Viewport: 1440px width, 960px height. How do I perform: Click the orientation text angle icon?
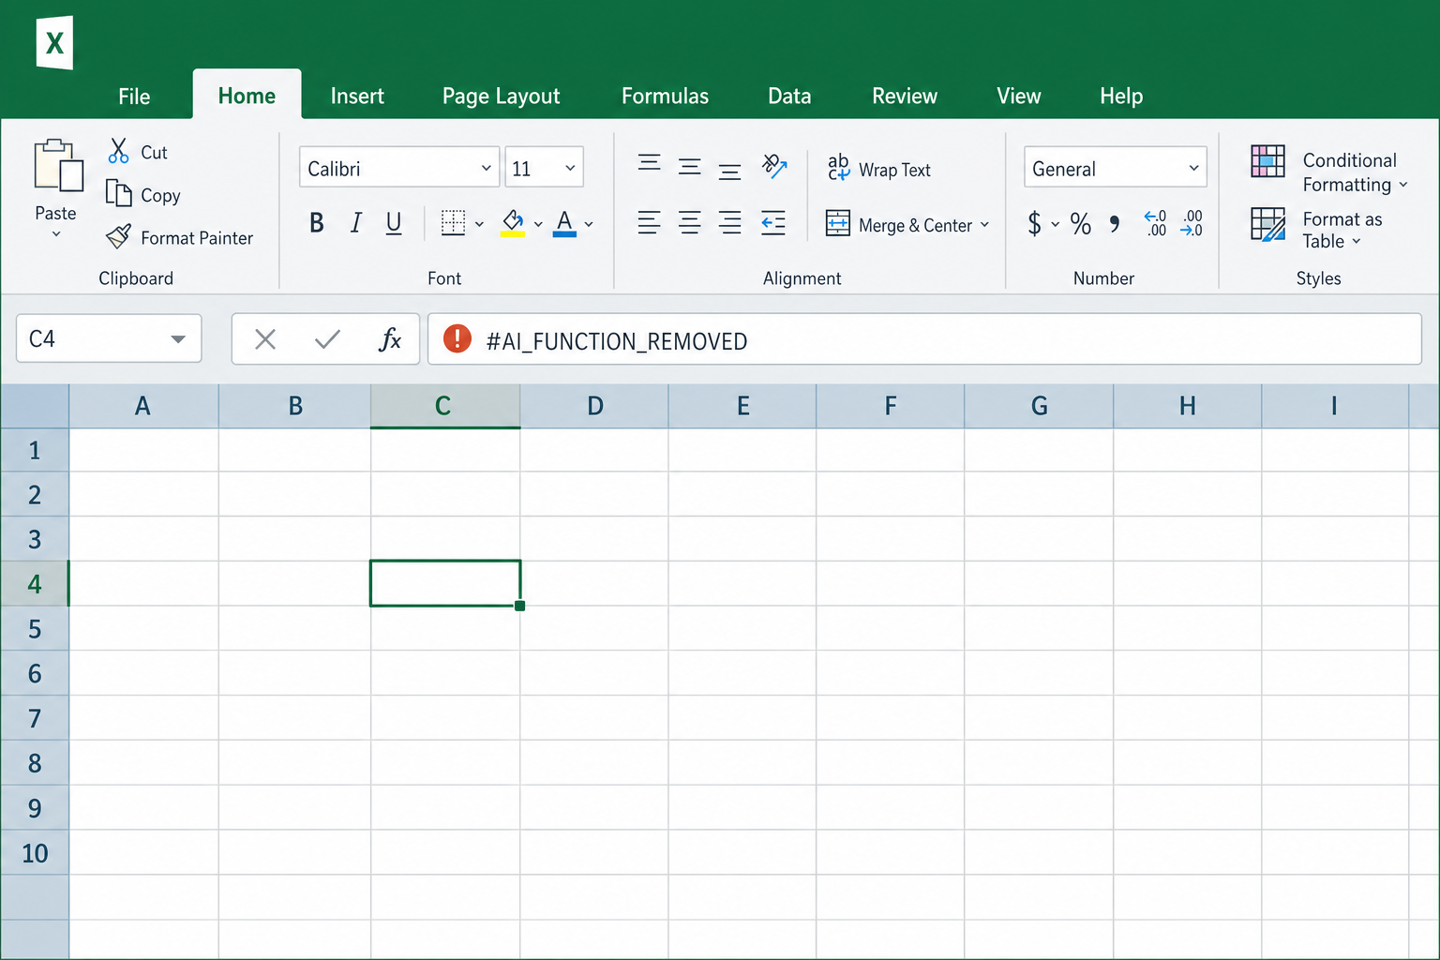pyautogui.click(x=774, y=167)
